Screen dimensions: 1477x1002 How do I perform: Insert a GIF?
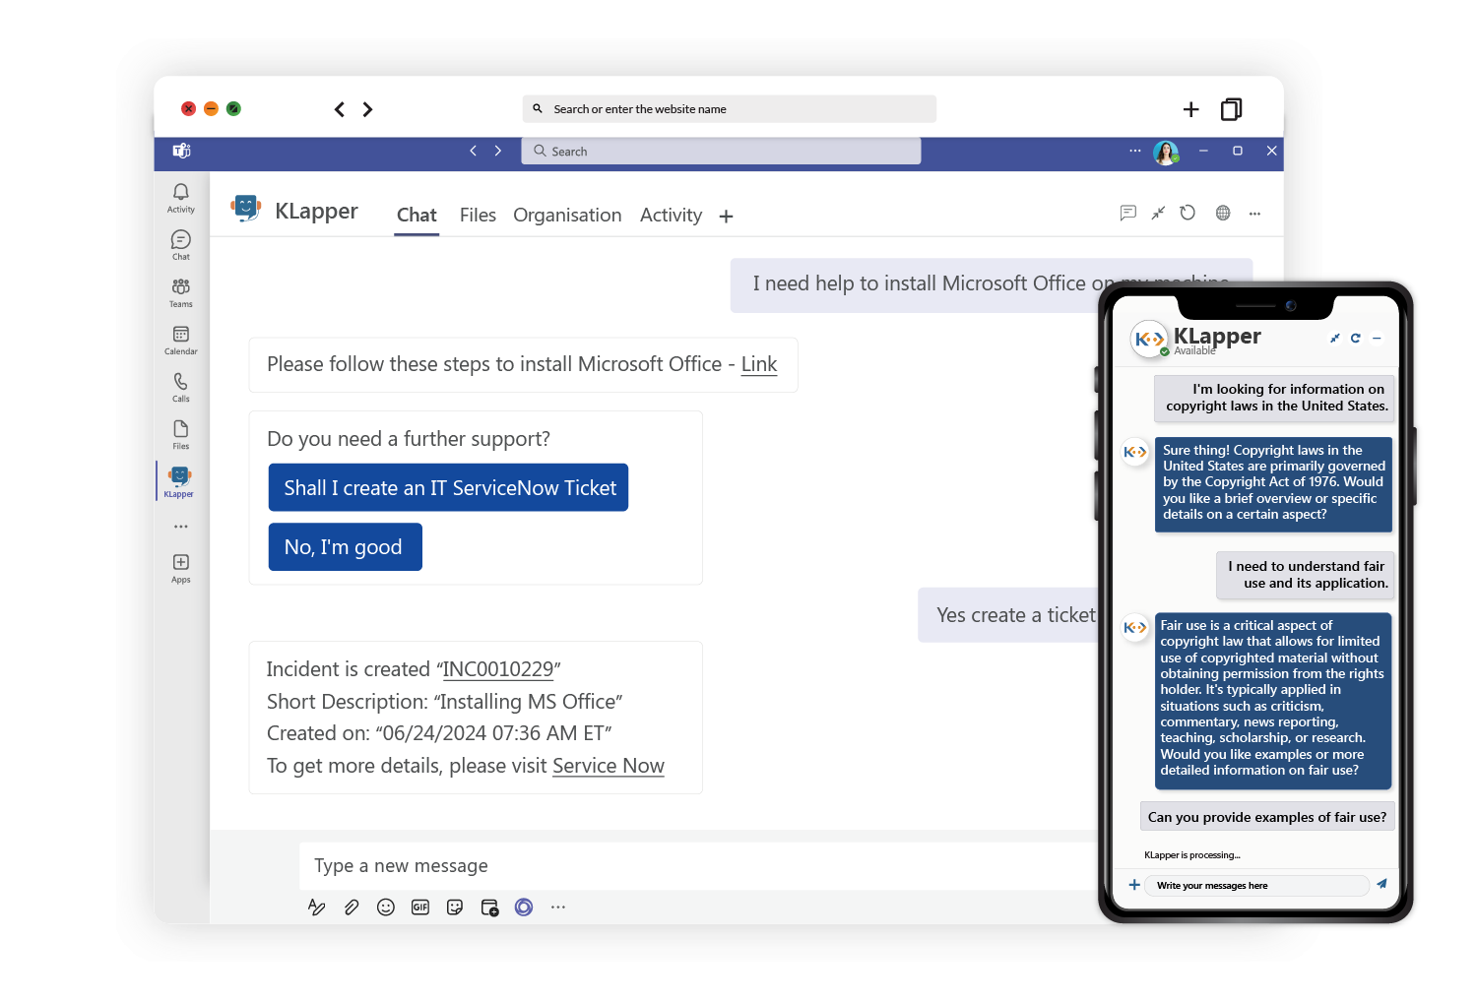tap(420, 908)
